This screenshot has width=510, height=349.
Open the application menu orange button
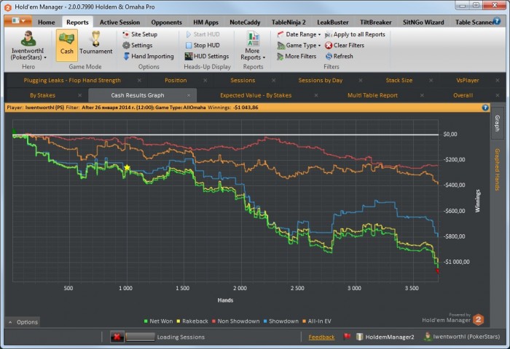coord(18,21)
